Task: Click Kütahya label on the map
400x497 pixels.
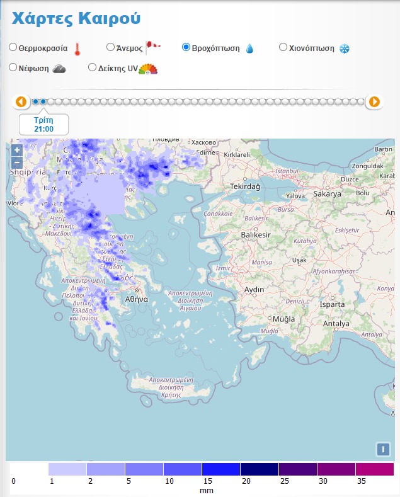Action: (305, 241)
